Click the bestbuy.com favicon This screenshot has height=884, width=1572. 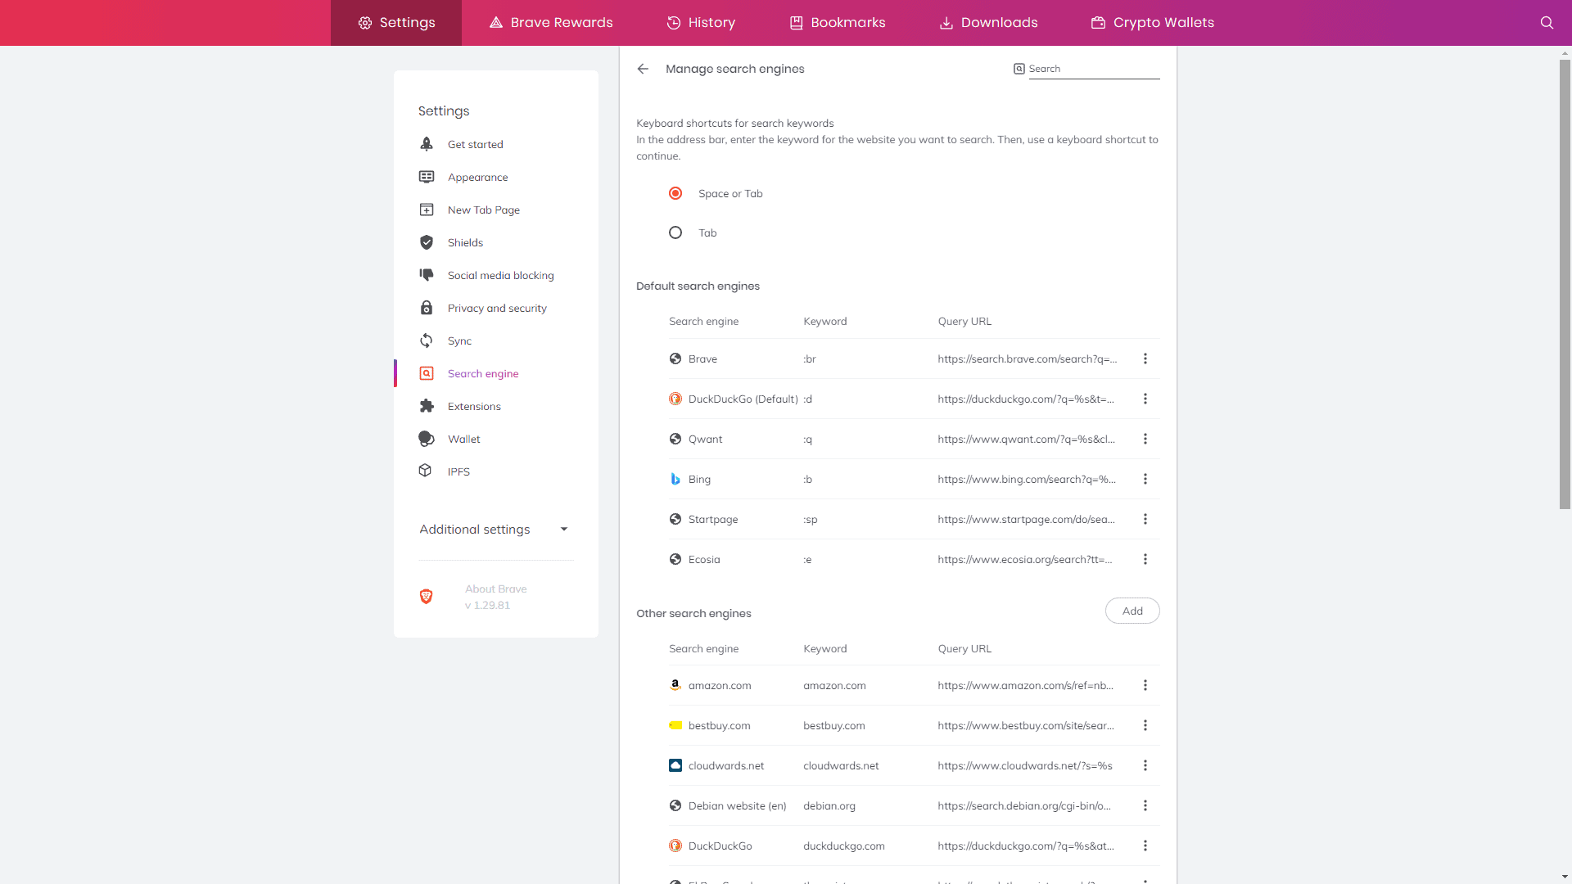point(675,725)
